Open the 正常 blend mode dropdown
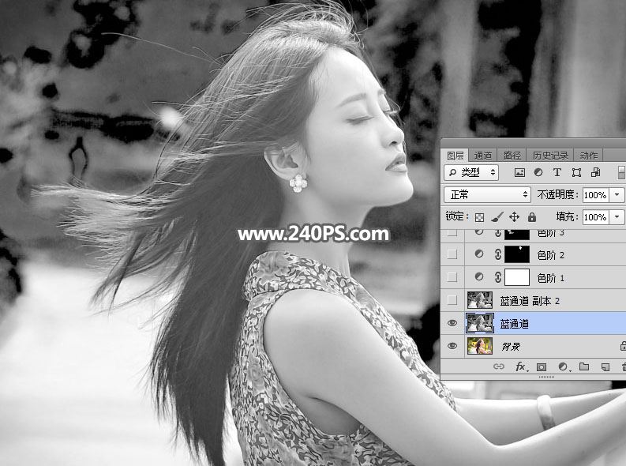Screen dimensions: 626x466 point(487,195)
